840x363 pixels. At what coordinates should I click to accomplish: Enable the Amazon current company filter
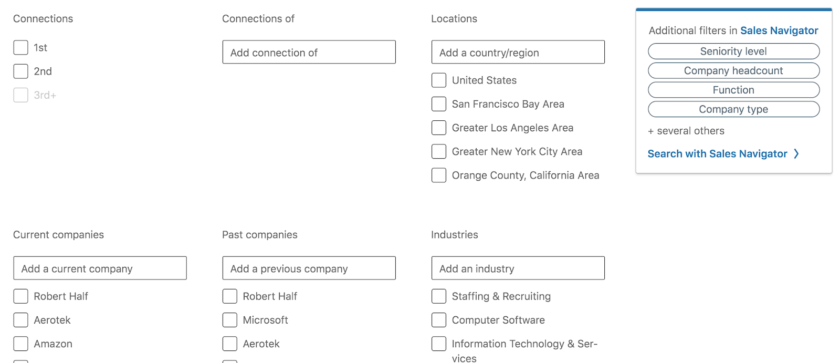pos(20,343)
